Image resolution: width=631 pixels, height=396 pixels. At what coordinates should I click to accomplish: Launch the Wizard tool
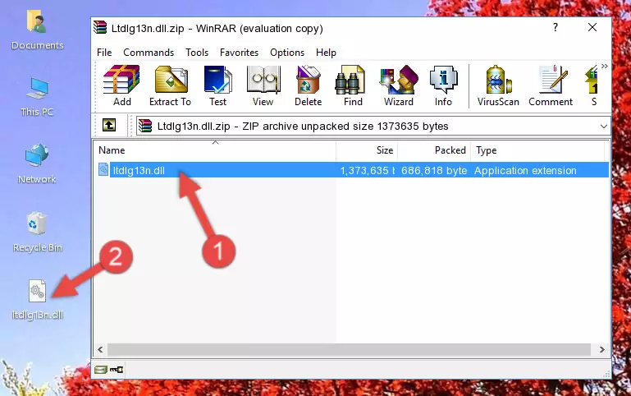coord(399,85)
